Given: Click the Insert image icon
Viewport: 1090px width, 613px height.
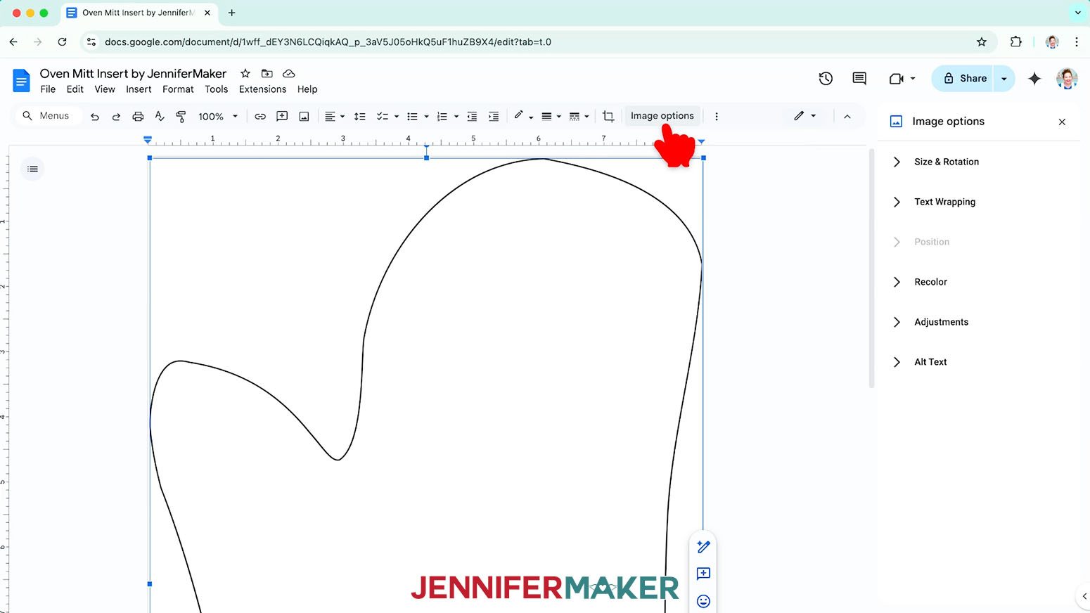Looking at the screenshot, I should [x=304, y=117].
